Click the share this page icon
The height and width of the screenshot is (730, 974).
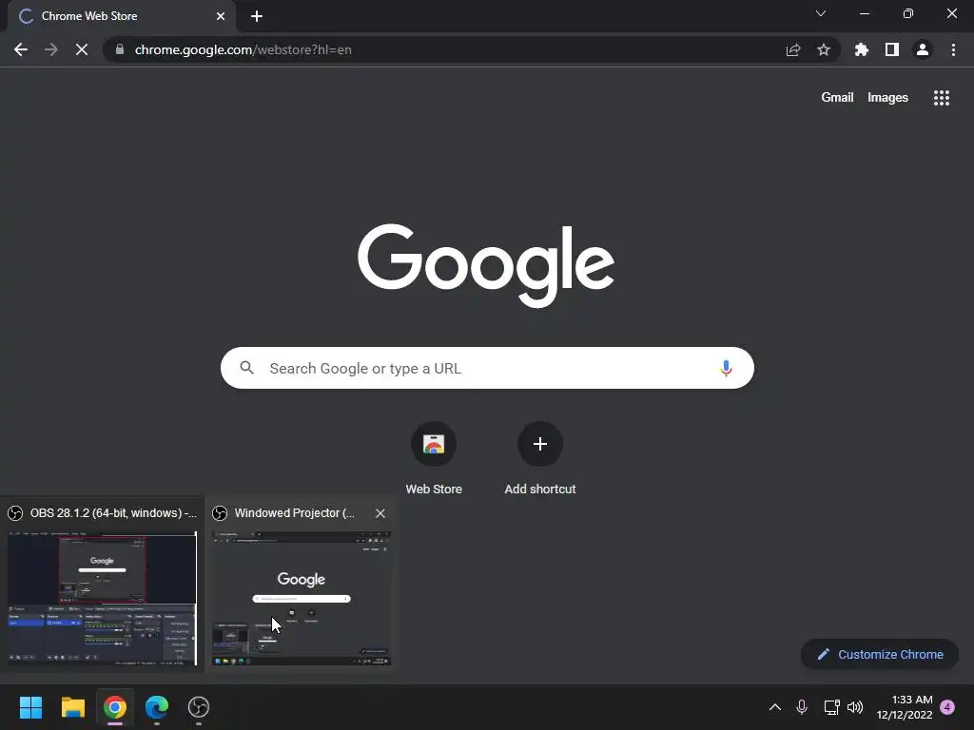(793, 49)
